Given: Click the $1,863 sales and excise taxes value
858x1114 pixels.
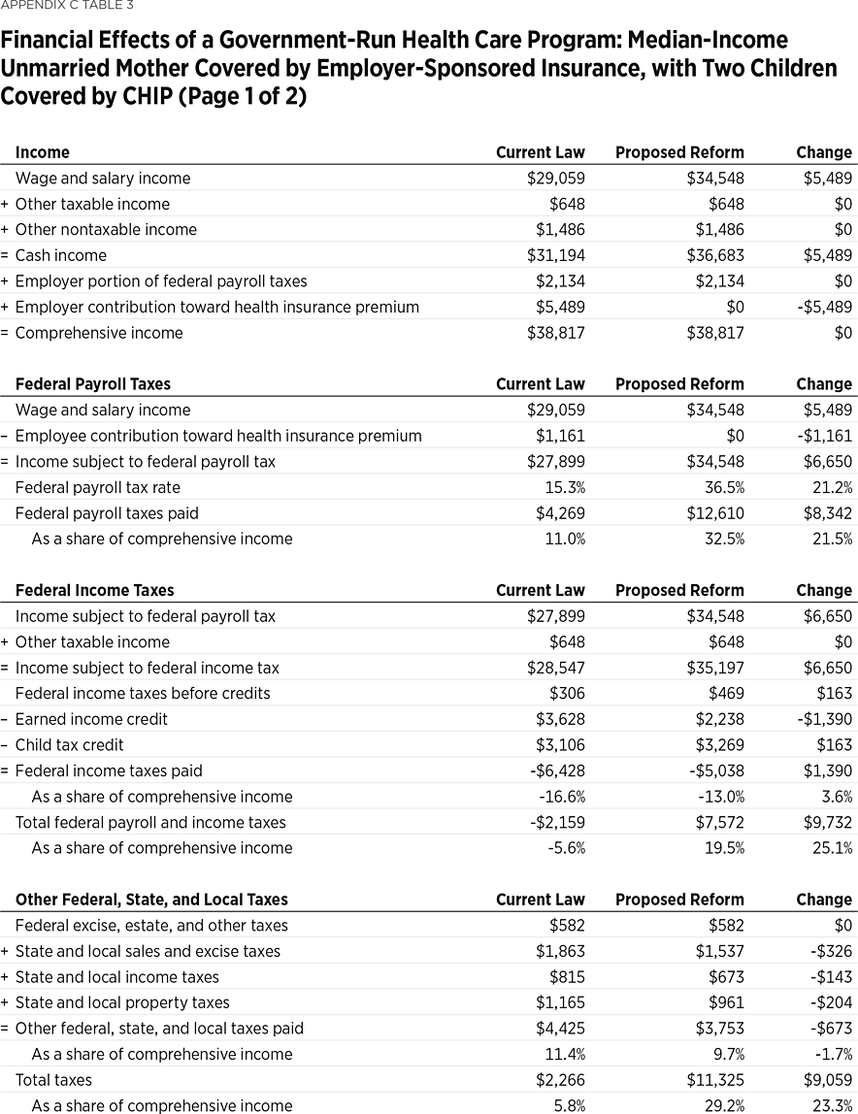Looking at the screenshot, I should (x=560, y=951).
